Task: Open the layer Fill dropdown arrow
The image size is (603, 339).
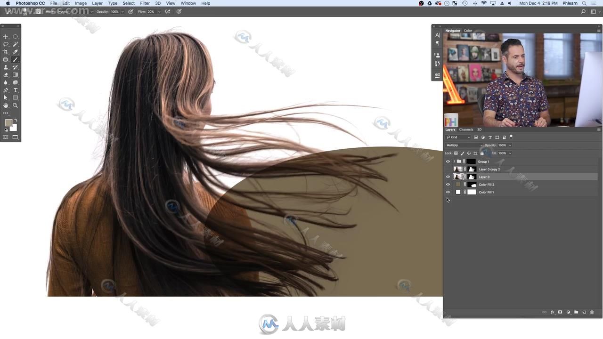Action: [x=510, y=153]
